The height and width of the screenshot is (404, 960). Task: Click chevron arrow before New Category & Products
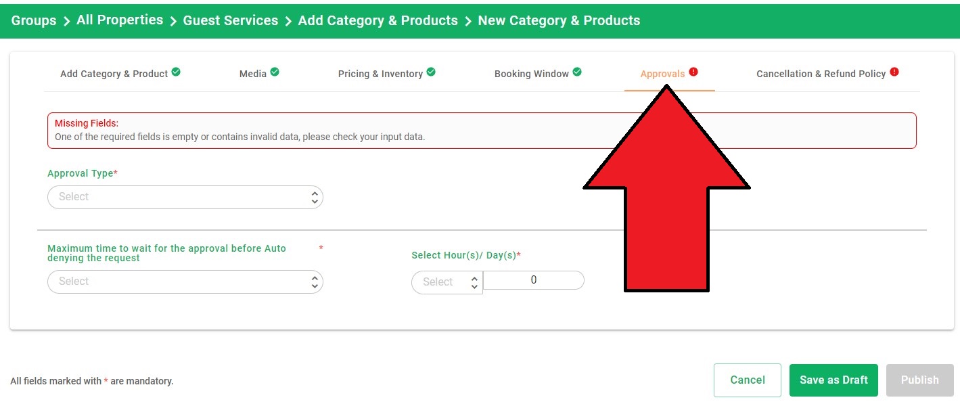click(468, 22)
